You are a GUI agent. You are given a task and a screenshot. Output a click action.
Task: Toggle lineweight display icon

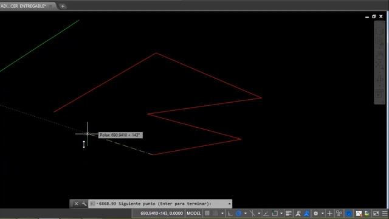[x=289, y=214]
